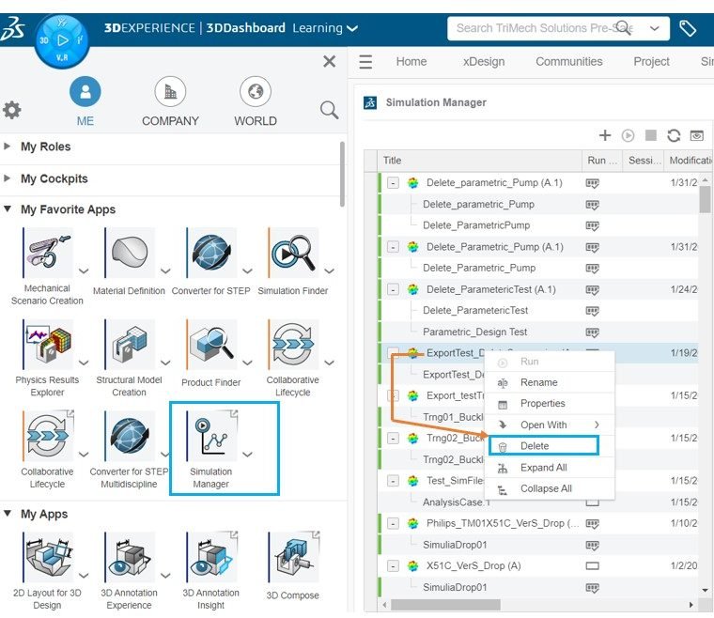Choose Rename from the context menu

(551, 382)
